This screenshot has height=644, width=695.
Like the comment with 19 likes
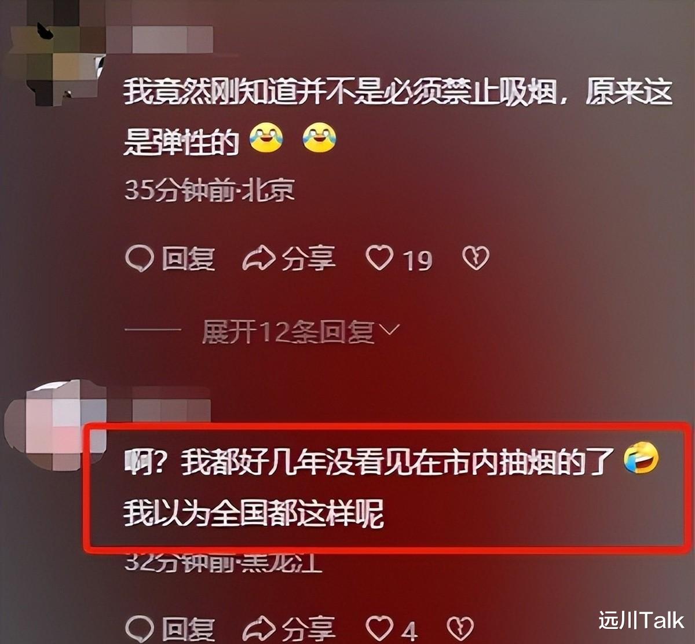tap(399, 259)
